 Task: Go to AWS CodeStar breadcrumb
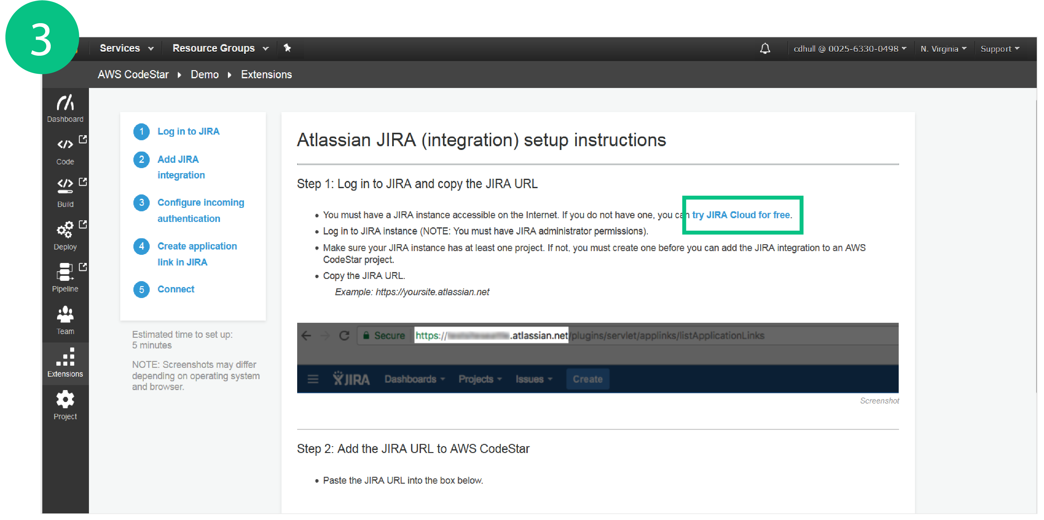tap(133, 75)
